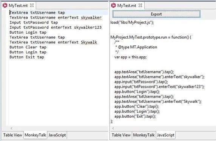Click MonkeyTalk icon on left MyTest.mt tab
The width and height of the screenshot is (216, 141).
(x=5, y=5)
